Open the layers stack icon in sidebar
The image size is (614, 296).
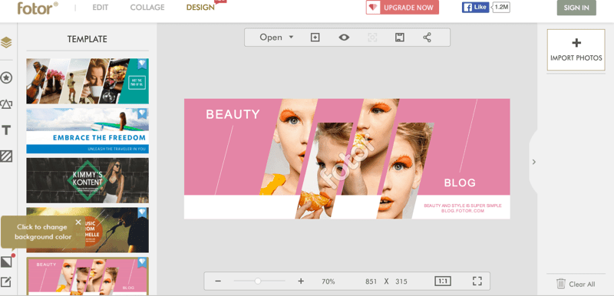click(x=6, y=42)
